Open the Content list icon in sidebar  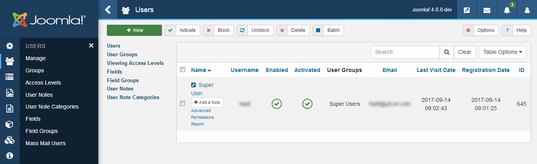pyautogui.click(x=10, y=77)
